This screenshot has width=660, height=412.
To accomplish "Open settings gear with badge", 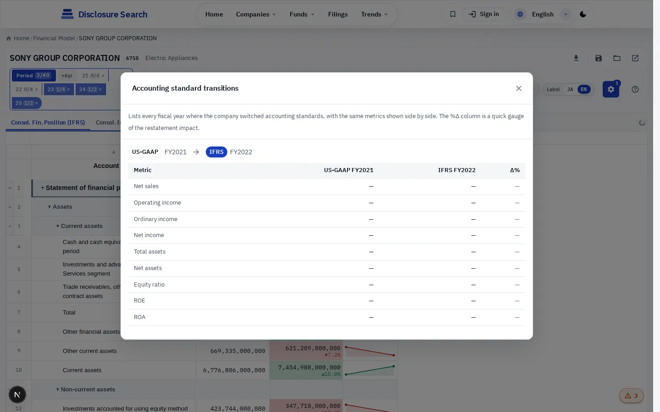I will [611, 89].
